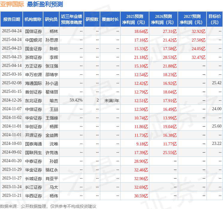Click the 24.05亿 2027 profit value
This screenshot has height=209, width=223.
[198, 49]
